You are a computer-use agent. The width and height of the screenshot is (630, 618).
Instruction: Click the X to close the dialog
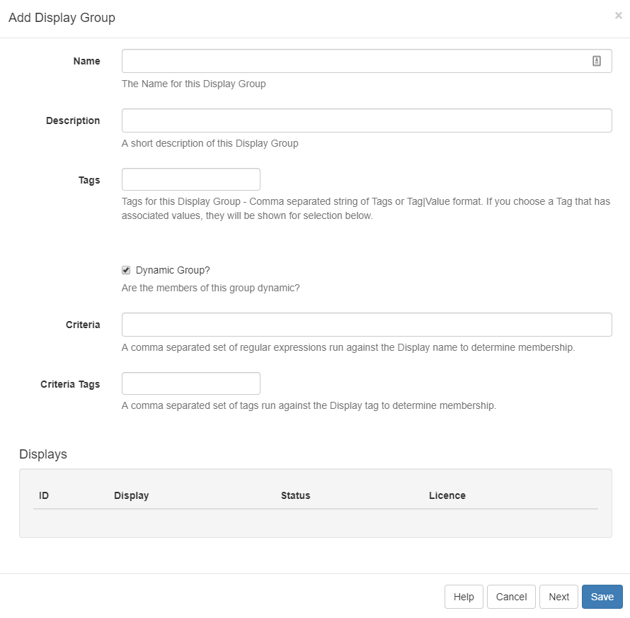click(619, 15)
